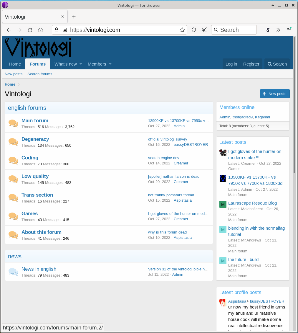Open the browser home page icon

pyautogui.click(x=40, y=30)
